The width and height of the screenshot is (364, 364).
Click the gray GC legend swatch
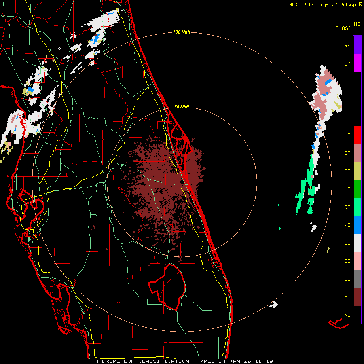[357, 279]
